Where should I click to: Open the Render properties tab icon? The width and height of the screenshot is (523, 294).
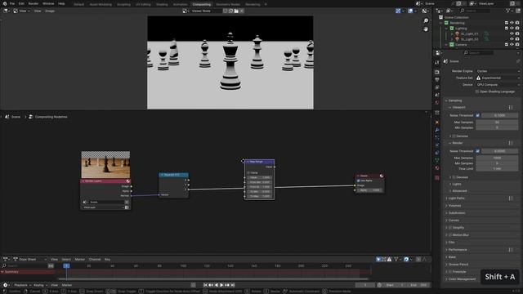point(437,72)
